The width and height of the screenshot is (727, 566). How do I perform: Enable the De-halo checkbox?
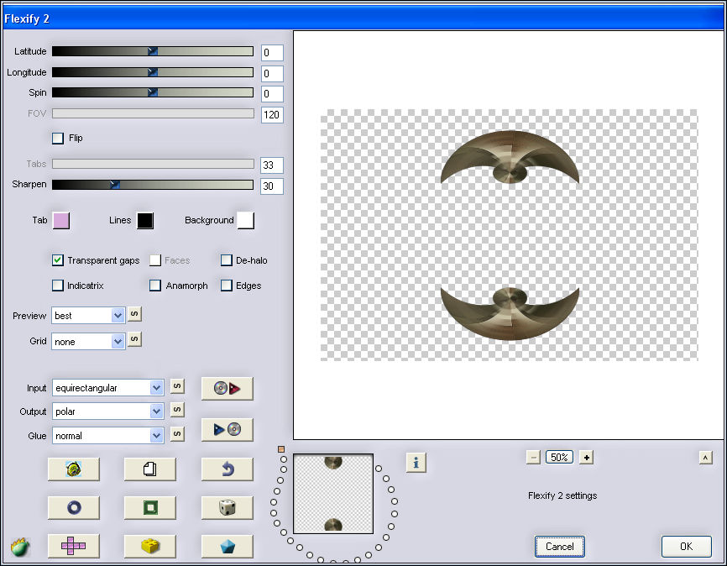227,260
